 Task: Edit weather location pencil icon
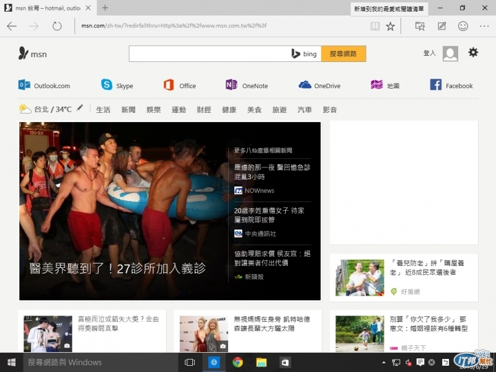point(80,108)
